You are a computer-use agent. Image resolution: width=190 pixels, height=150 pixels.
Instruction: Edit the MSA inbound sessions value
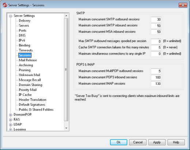156,32
